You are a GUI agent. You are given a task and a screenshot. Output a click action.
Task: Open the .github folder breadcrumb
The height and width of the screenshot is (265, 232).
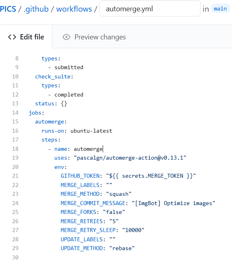pyautogui.click(x=36, y=9)
